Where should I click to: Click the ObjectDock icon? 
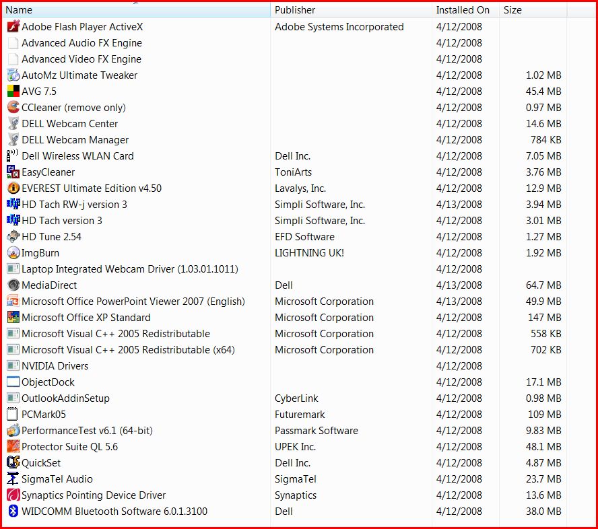coord(13,382)
